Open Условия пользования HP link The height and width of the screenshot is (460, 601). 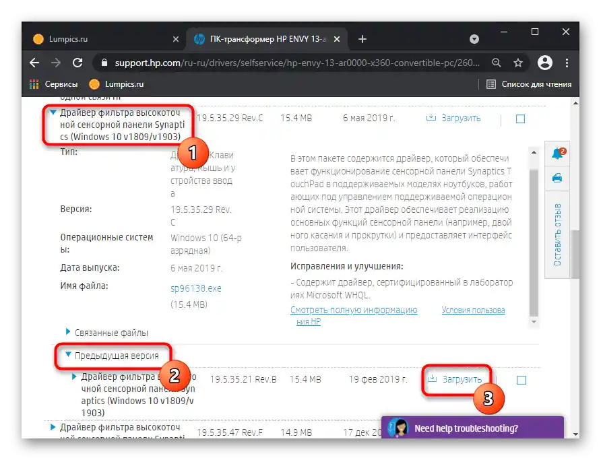point(474,310)
